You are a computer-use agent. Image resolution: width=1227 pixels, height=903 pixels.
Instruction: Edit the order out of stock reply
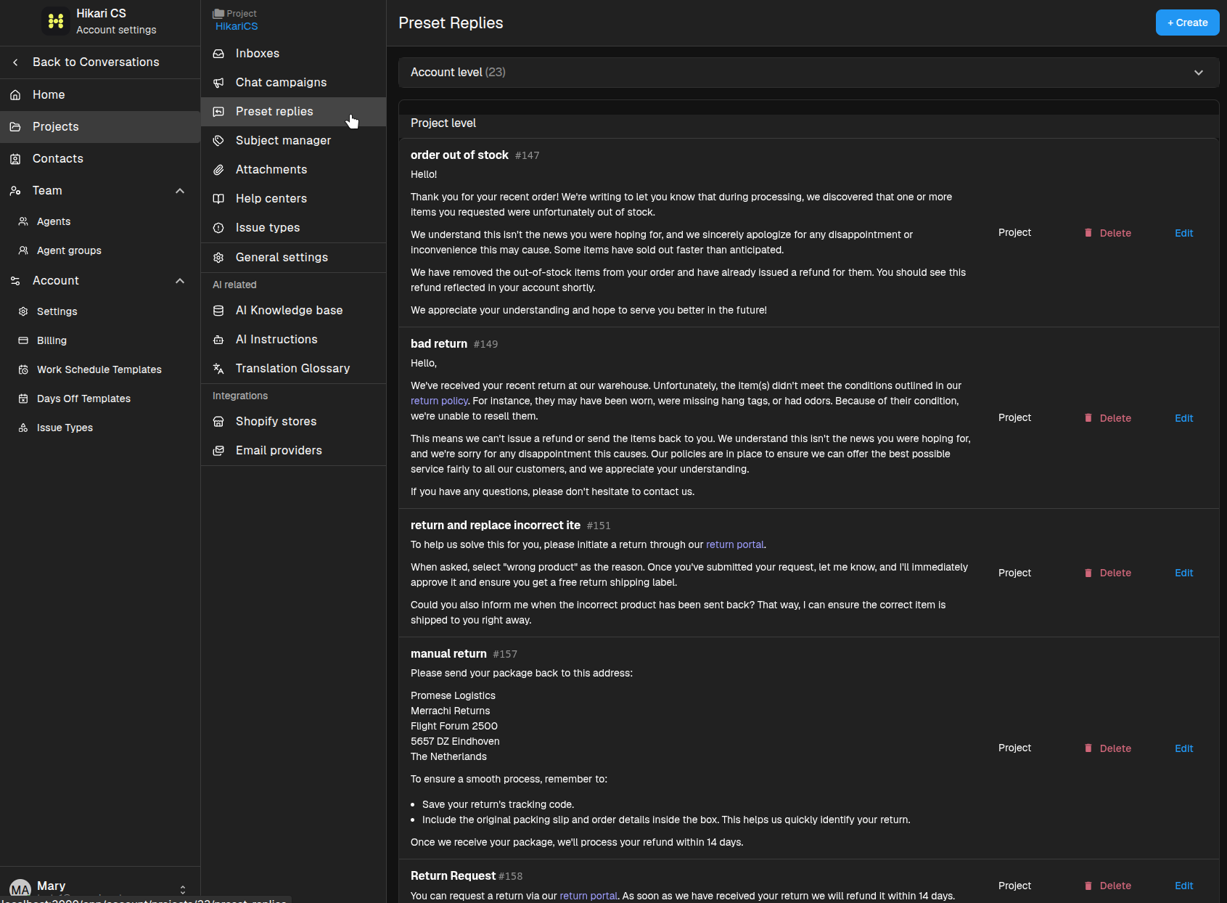click(1183, 233)
